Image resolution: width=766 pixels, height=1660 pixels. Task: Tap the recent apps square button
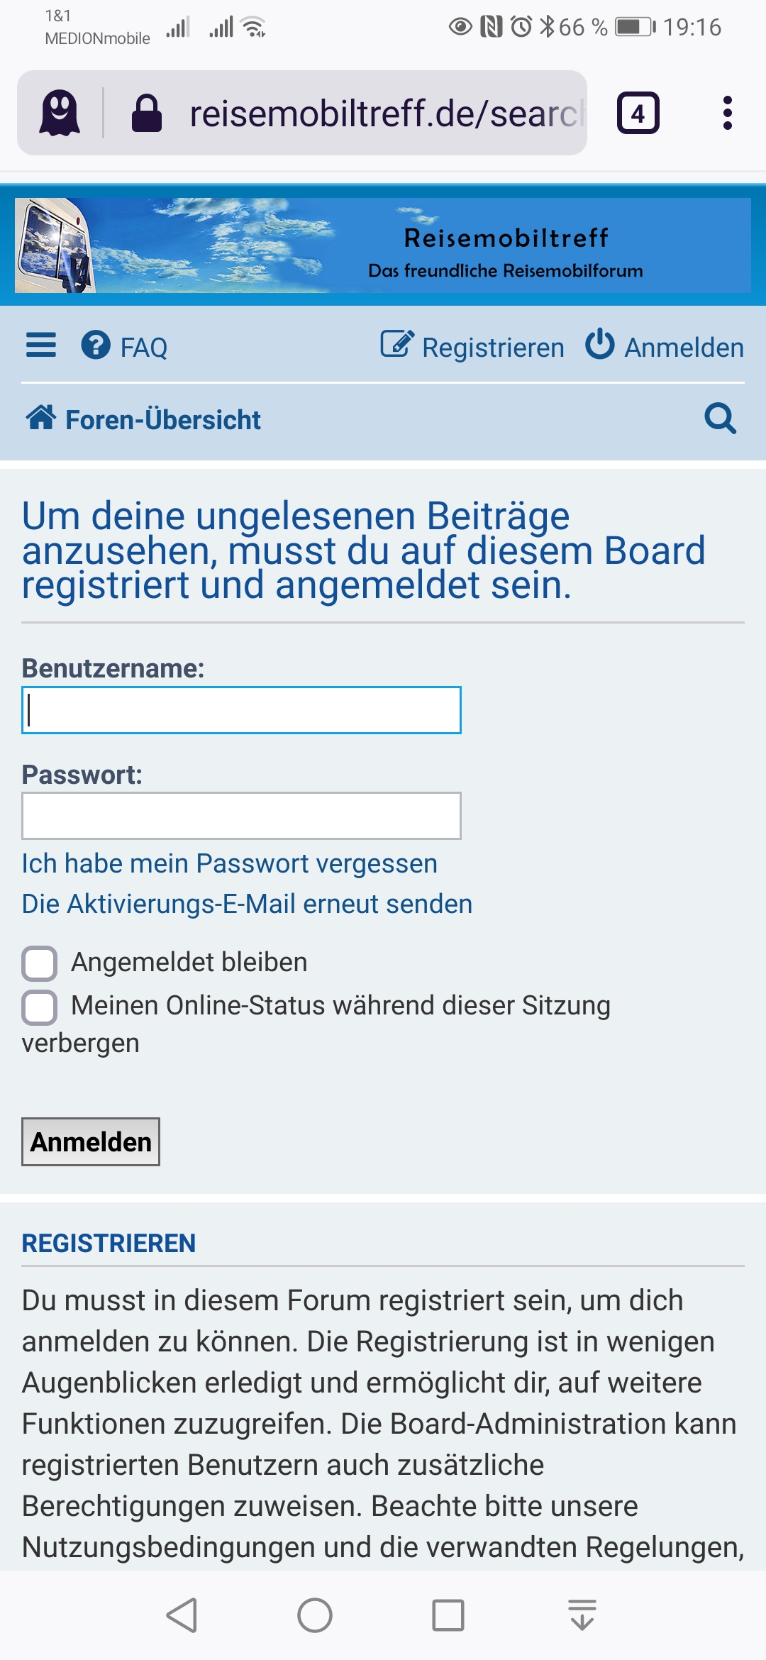[448, 1615]
